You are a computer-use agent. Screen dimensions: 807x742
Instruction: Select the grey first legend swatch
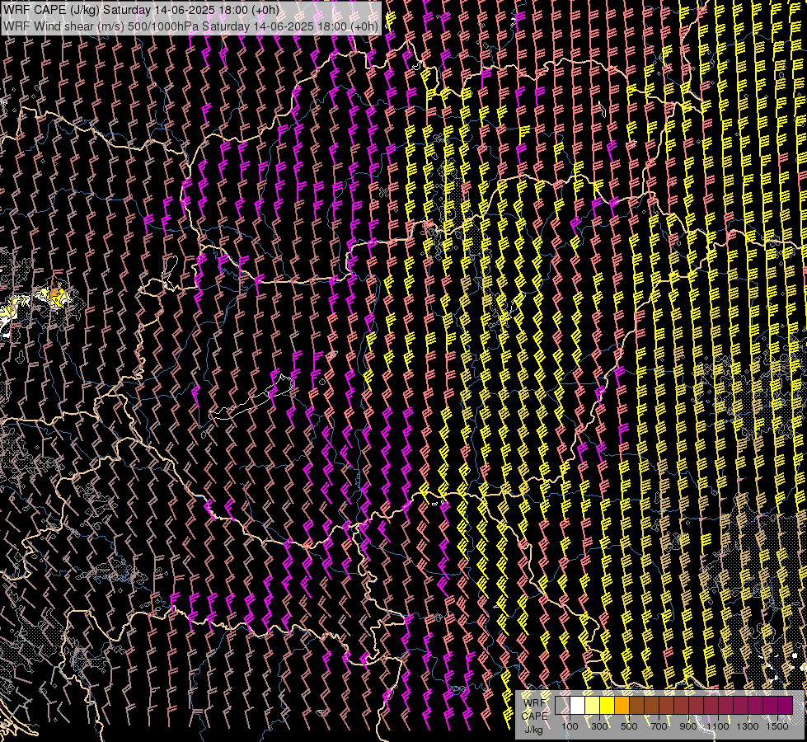(x=562, y=705)
